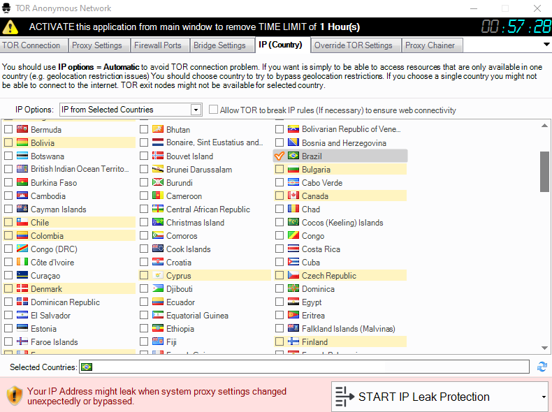Image resolution: width=552 pixels, height=412 pixels.
Task: Click the Croatia flag icon
Action: pos(158,262)
